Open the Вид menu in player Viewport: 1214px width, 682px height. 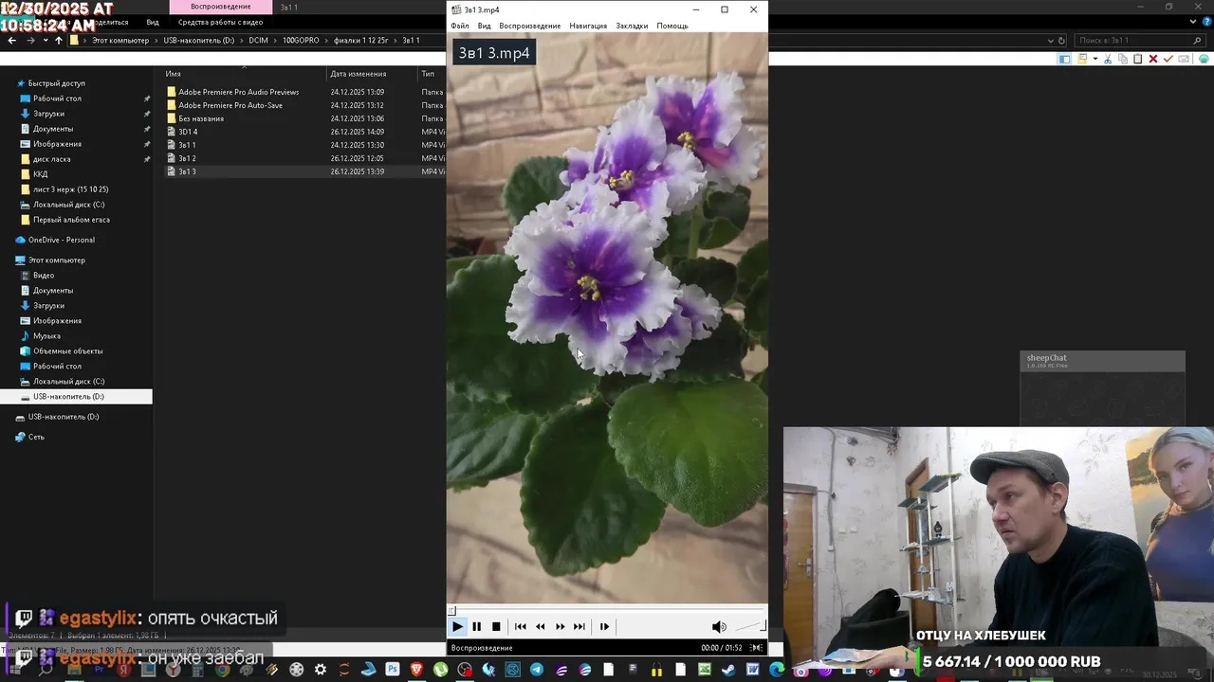pos(484,26)
